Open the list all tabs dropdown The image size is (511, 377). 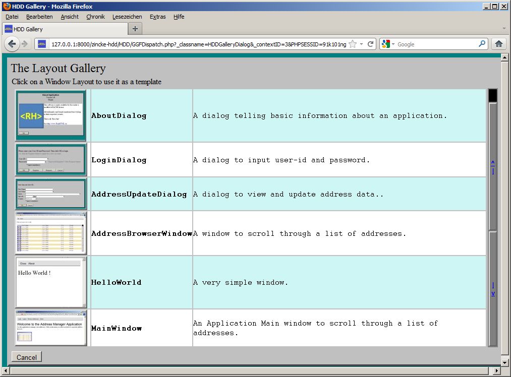504,29
